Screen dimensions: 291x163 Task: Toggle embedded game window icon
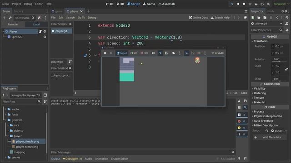tap(187, 53)
